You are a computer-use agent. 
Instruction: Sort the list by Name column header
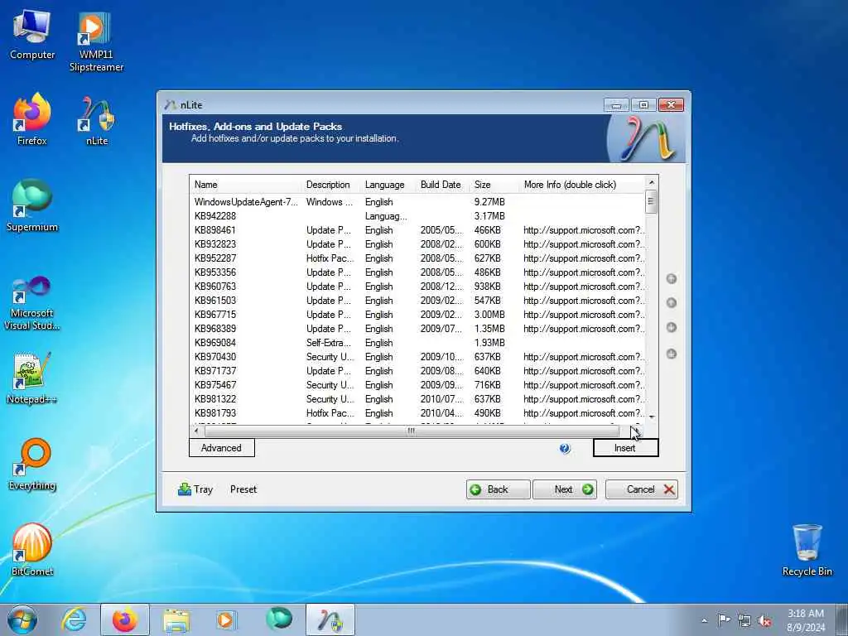pos(245,185)
